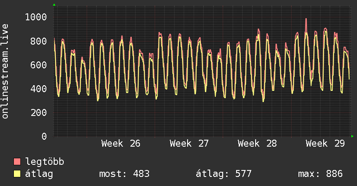The height and width of the screenshot is (186, 357).
Task: Click the onlinestream.live vertical axis title
Action: [x=5, y=71]
